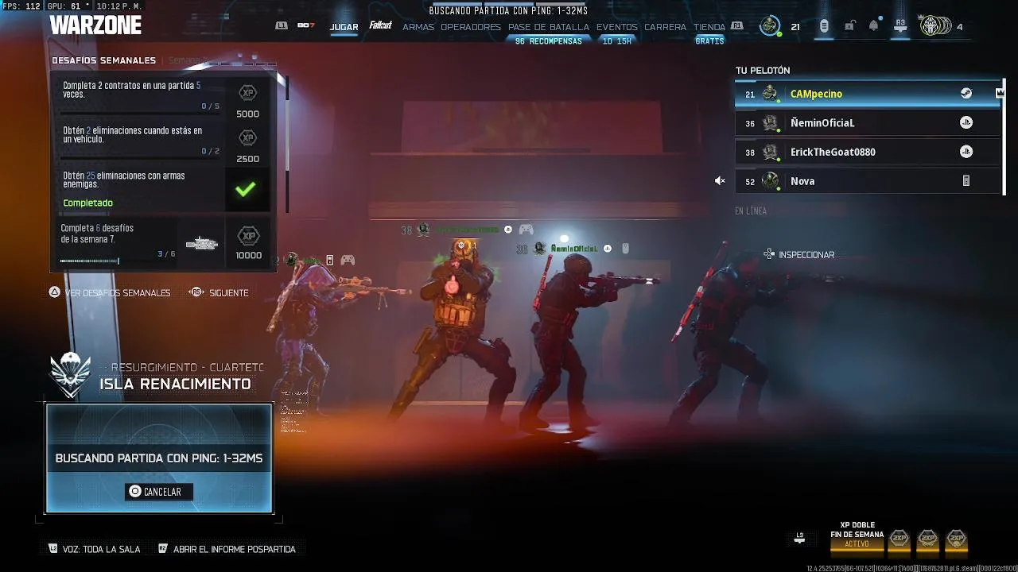The width and height of the screenshot is (1018, 572).
Task: Open the party emblems group icon
Action: tap(934, 26)
